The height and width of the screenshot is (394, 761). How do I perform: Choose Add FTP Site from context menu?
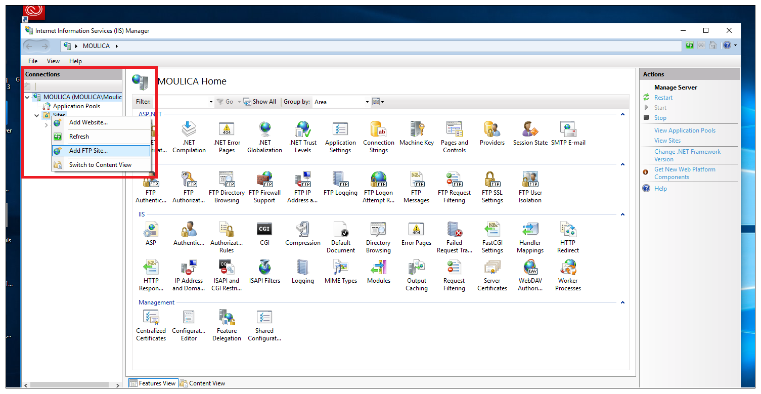(101, 151)
